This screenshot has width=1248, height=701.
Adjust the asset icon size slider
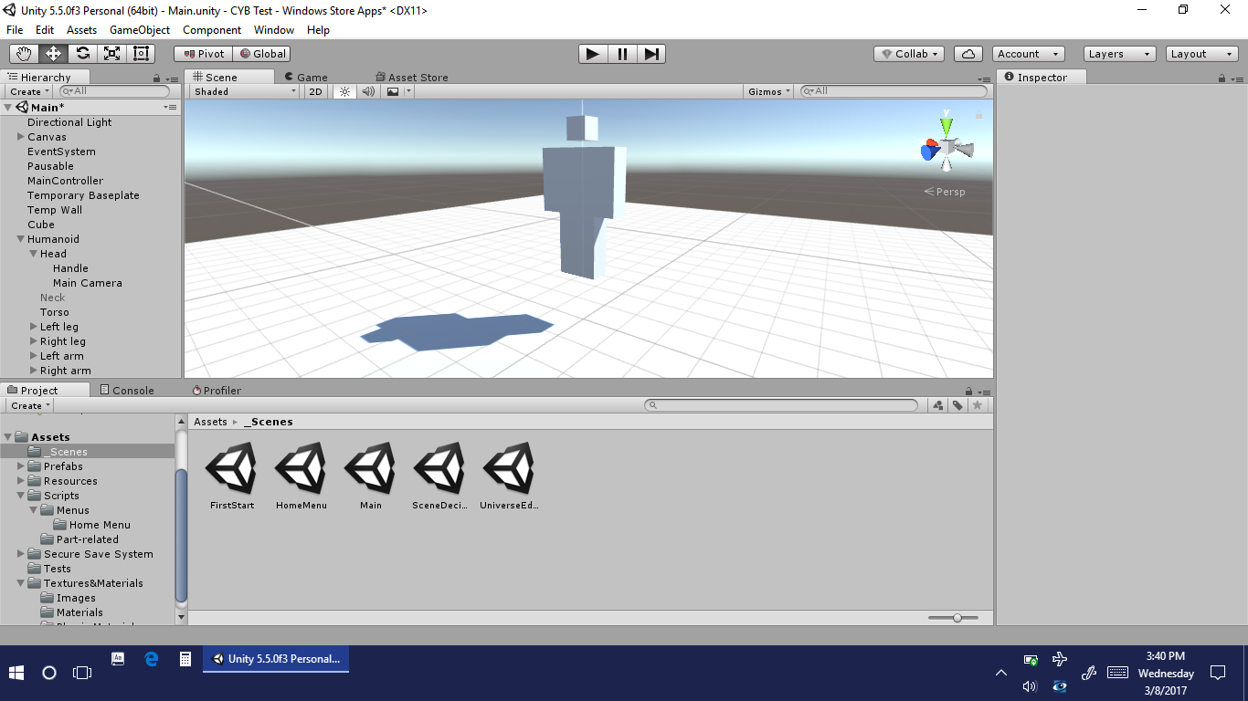(x=957, y=618)
